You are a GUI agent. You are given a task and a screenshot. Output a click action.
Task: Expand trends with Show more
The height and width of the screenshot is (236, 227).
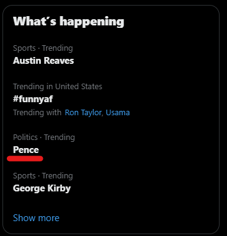click(x=36, y=218)
